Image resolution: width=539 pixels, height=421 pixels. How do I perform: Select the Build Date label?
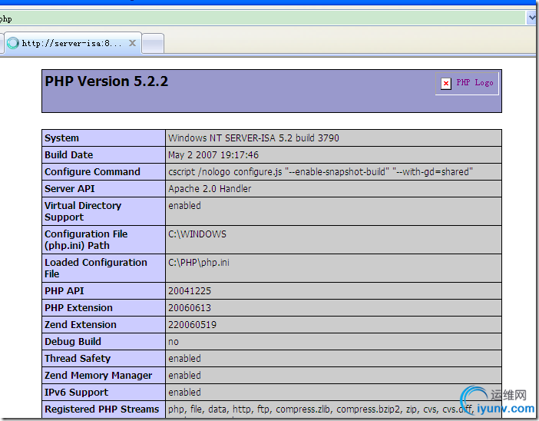pyautogui.click(x=69, y=154)
